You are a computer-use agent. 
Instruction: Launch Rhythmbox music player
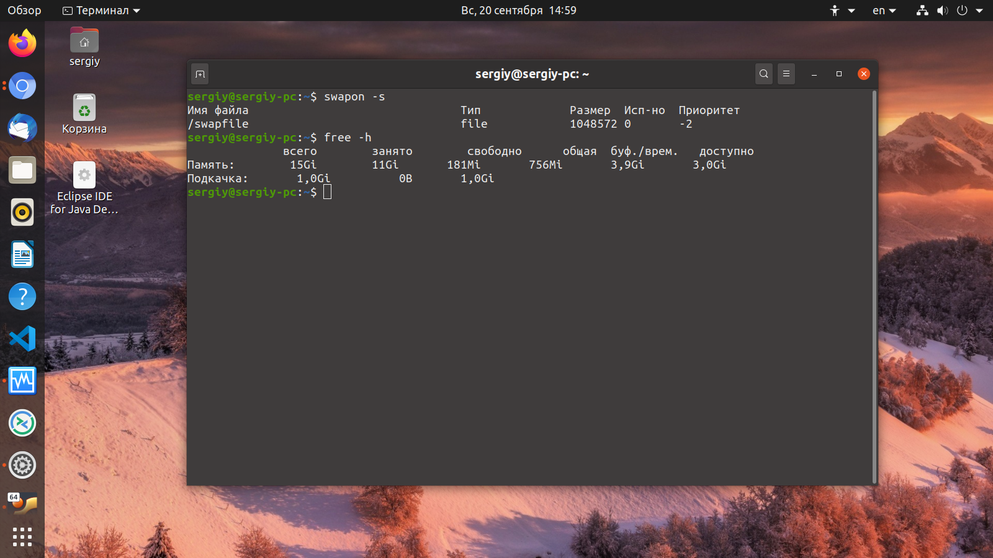tap(22, 212)
